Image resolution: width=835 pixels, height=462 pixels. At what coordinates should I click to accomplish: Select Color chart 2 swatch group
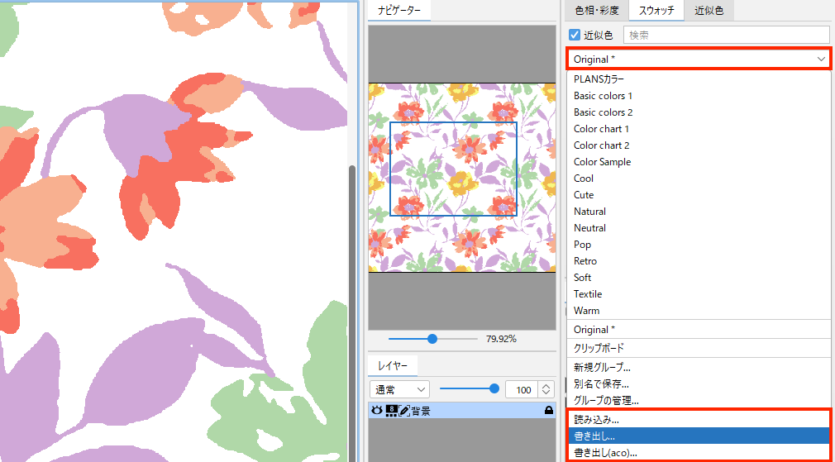point(699,145)
